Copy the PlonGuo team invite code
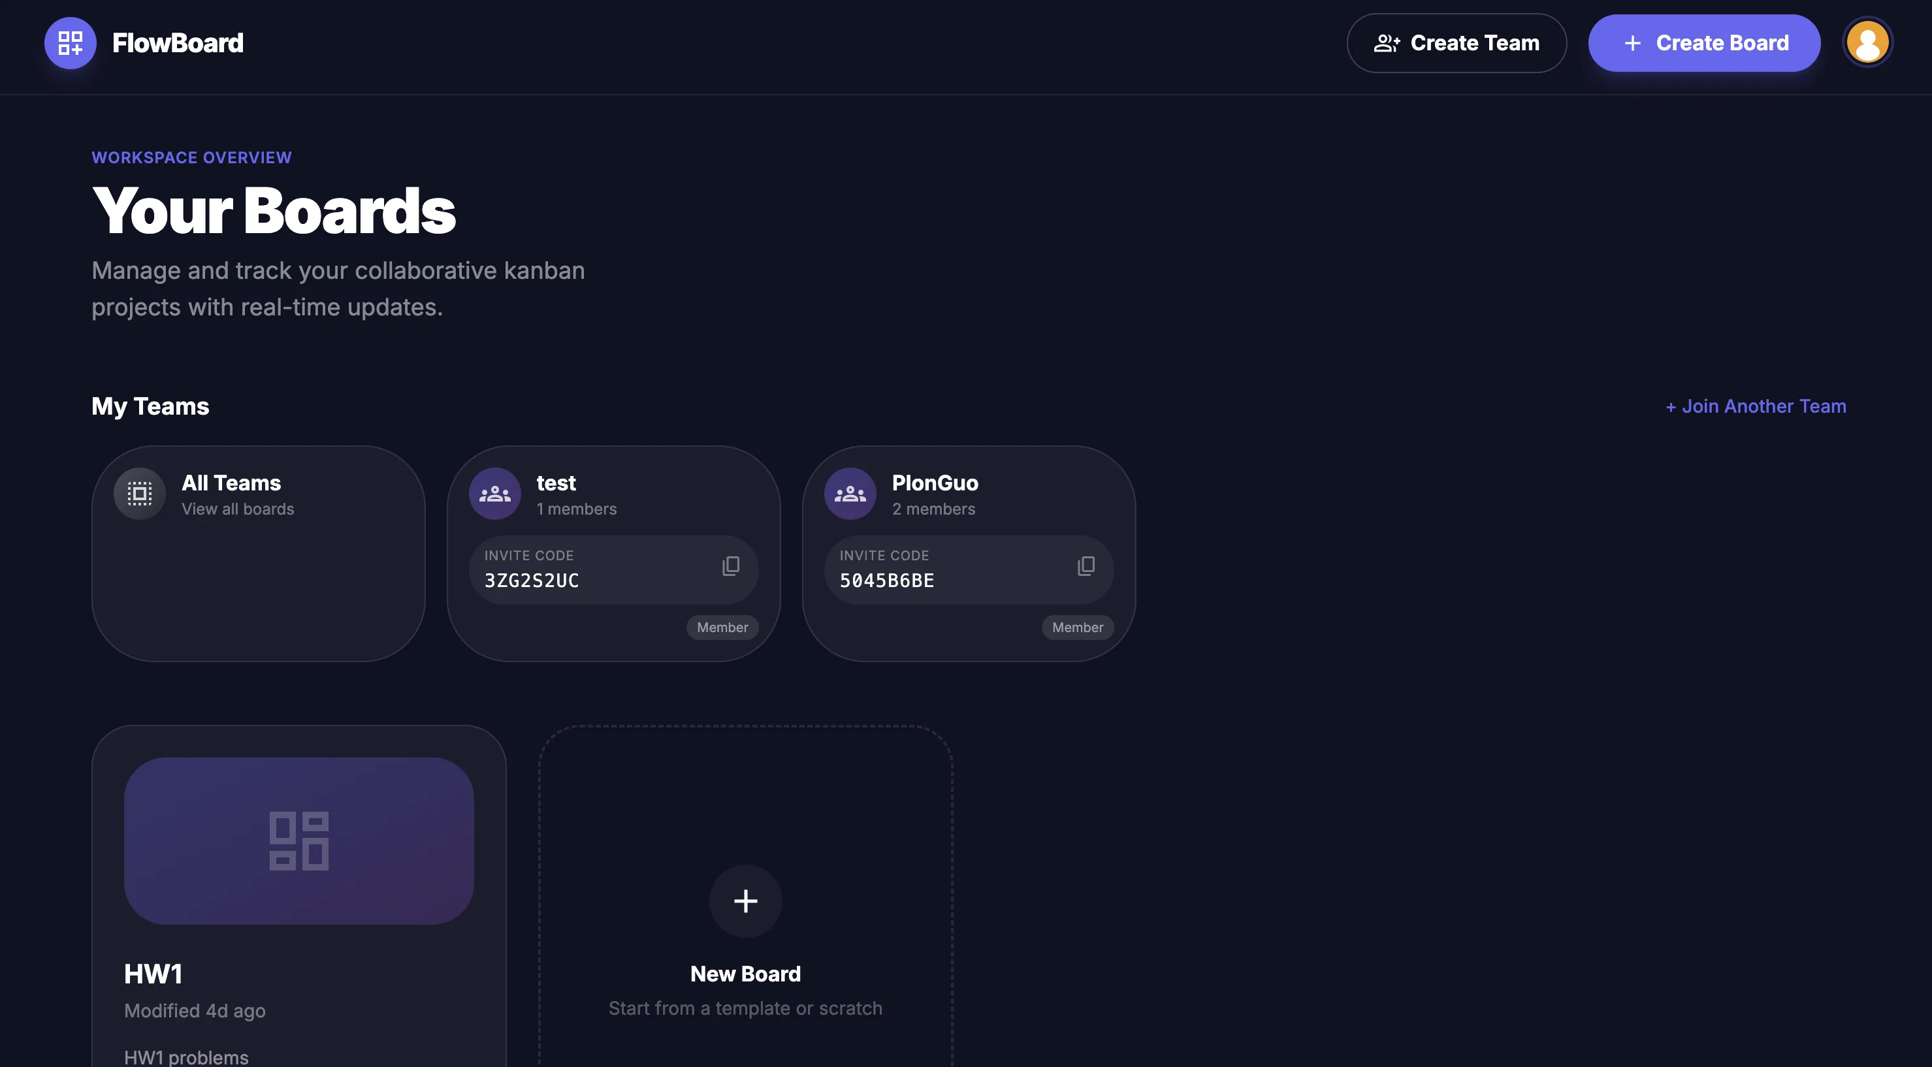 coord(1086,566)
